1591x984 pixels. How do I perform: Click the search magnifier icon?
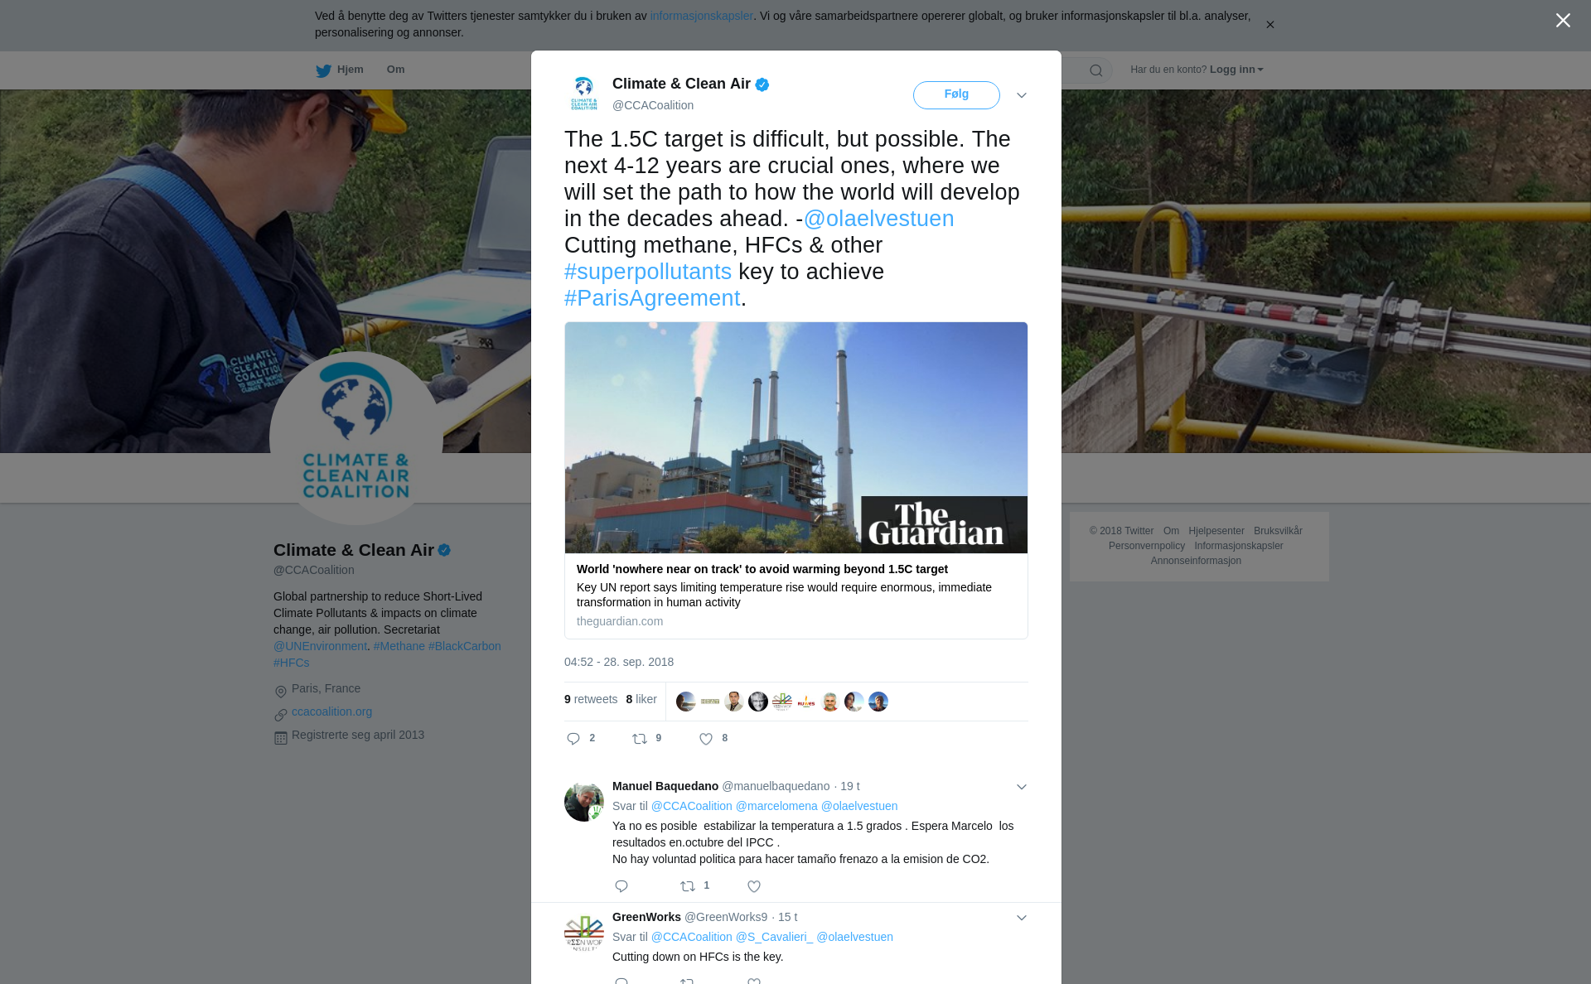click(1096, 70)
